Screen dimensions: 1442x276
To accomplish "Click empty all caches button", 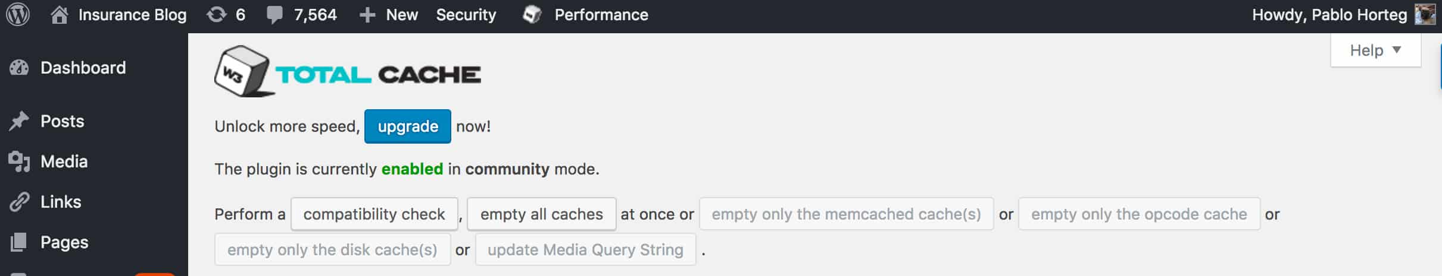I will point(541,214).
